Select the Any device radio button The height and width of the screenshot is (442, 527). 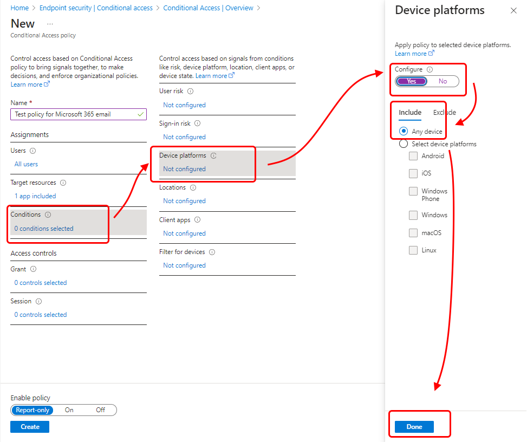[404, 131]
